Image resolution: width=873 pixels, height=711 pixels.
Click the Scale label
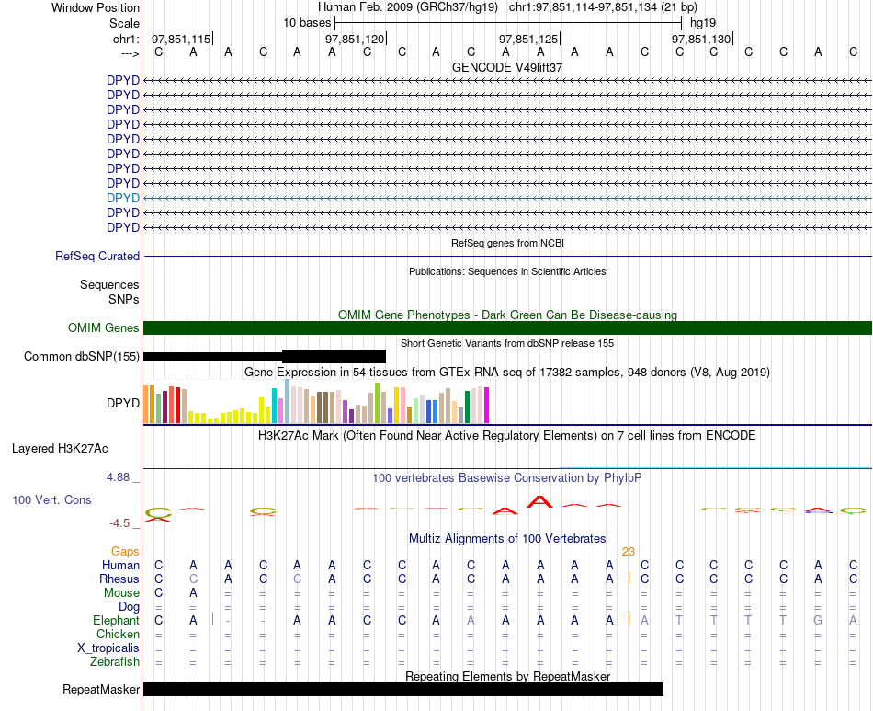[125, 23]
